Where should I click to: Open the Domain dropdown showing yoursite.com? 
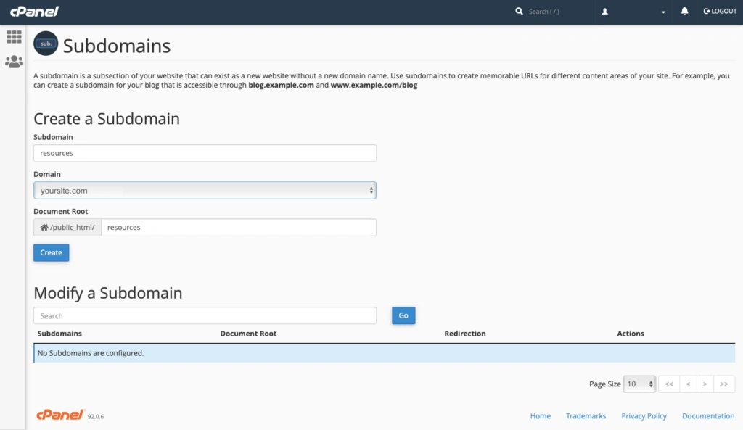tap(205, 190)
